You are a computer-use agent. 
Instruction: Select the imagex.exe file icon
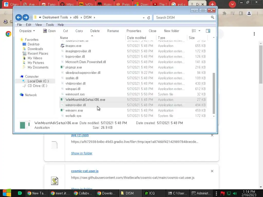pyautogui.click(x=62, y=46)
